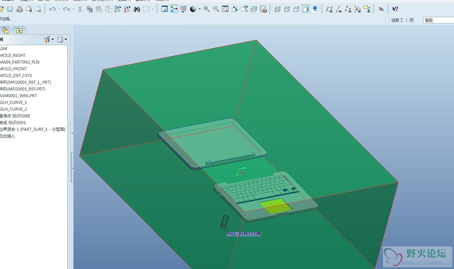Toggle coordinate systems display
Viewport: 454px width, 269px height.
358,9
